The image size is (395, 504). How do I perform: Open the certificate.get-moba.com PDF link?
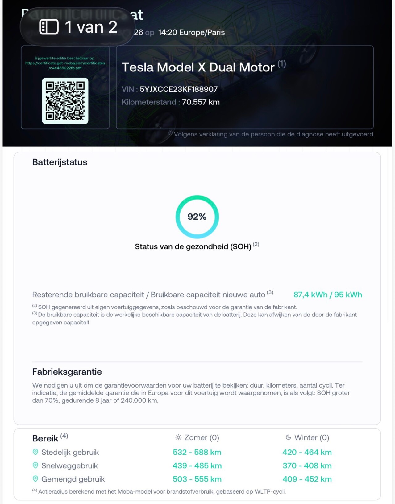coord(65,63)
